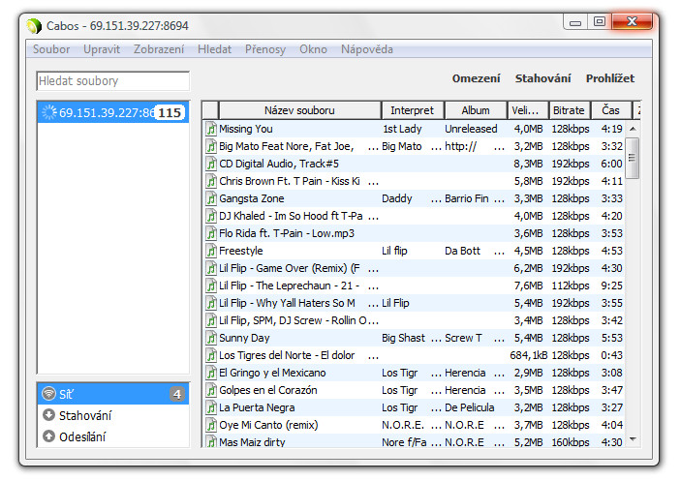
Task: Select the Sunny Day file name
Action: point(244,338)
